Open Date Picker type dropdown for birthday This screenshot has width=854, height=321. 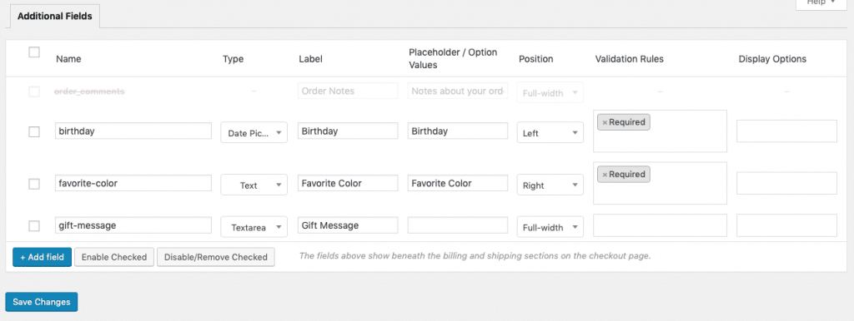click(254, 132)
